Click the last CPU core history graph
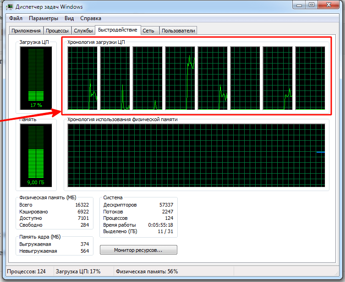Screen dimensions: 345x282 tap(310, 78)
